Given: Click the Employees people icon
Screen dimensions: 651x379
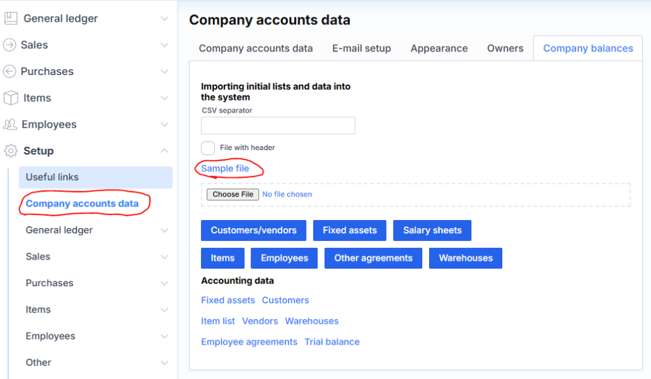Looking at the screenshot, I should coord(10,125).
